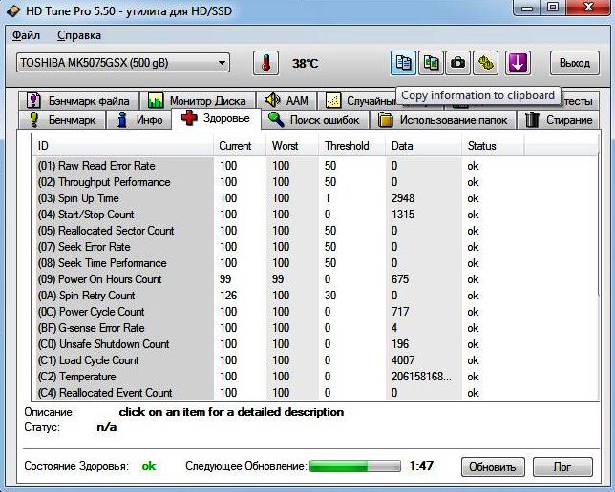Screen dimensions: 615x492
Task: Click the camera save screenshot icon
Action: click(x=457, y=63)
